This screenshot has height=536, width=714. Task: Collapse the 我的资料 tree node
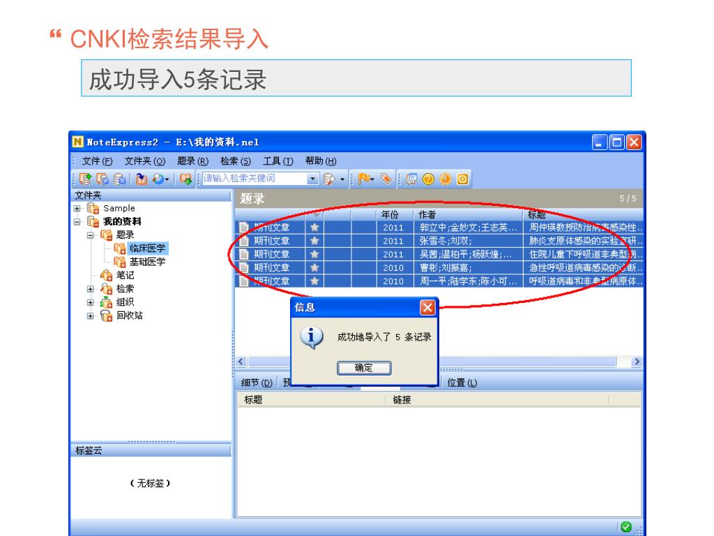pos(77,222)
